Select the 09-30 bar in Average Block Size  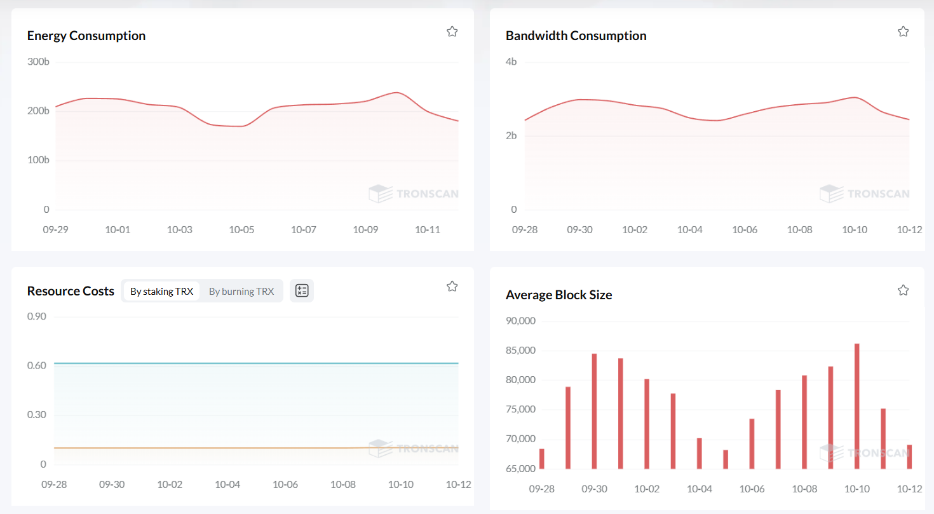594,412
